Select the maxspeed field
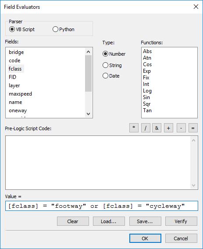The width and height of the screenshot is (203, 249). tap(20, 94)
